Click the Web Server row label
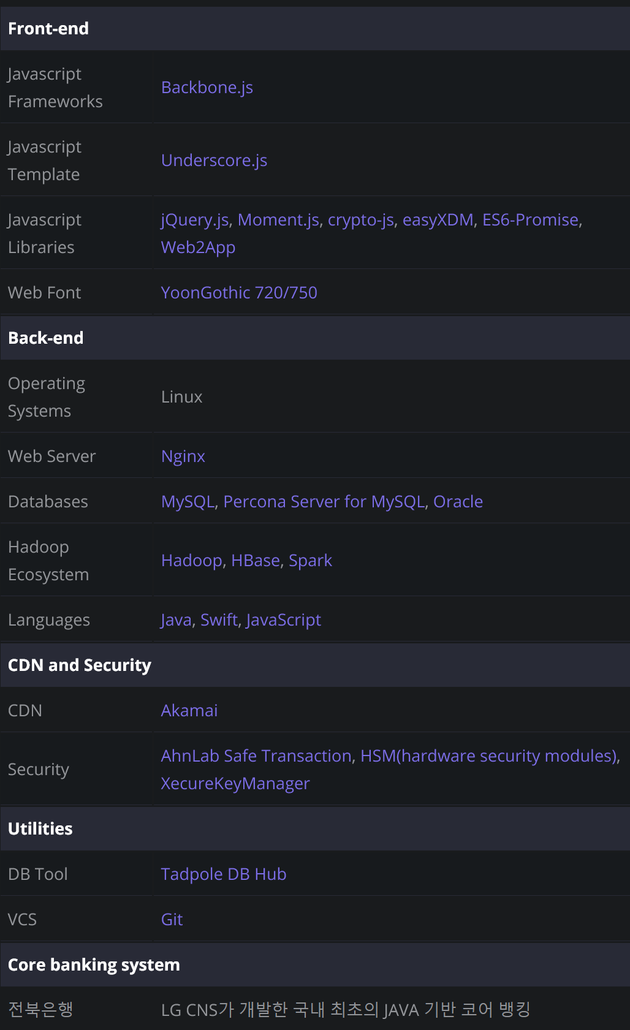The height and width of the screenshot is (1030, 630). 52,456
